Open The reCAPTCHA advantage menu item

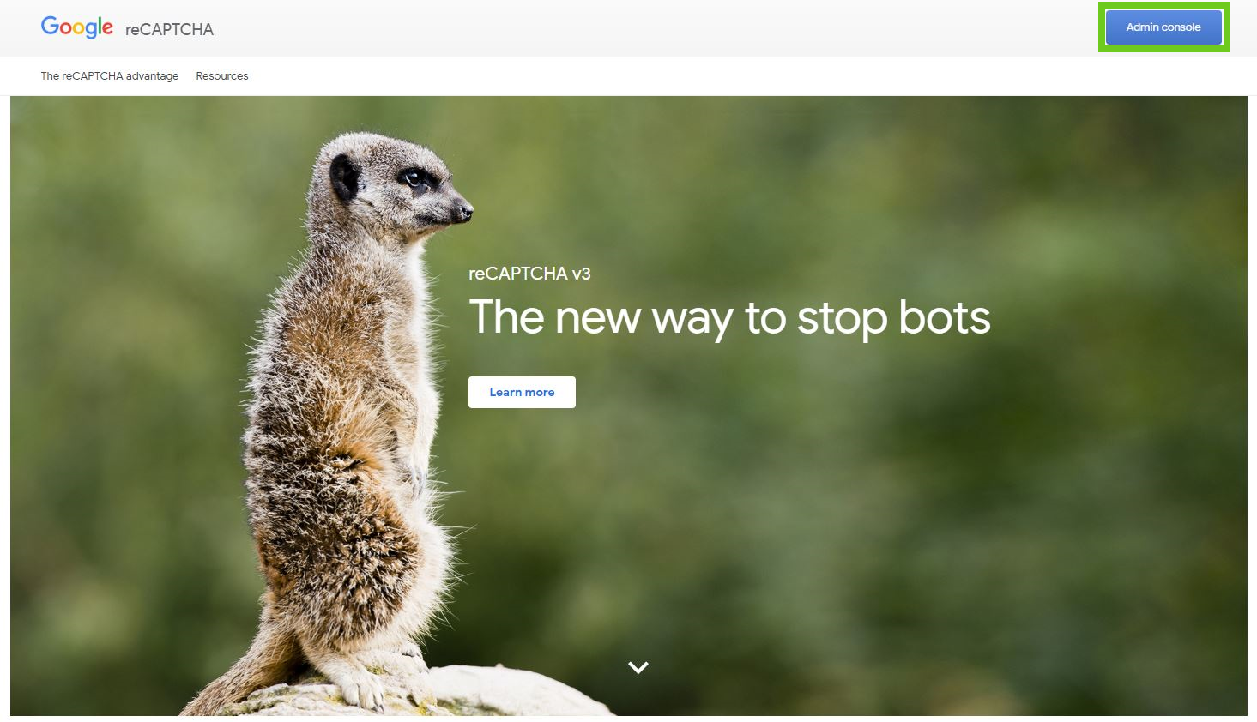(110, 75)
